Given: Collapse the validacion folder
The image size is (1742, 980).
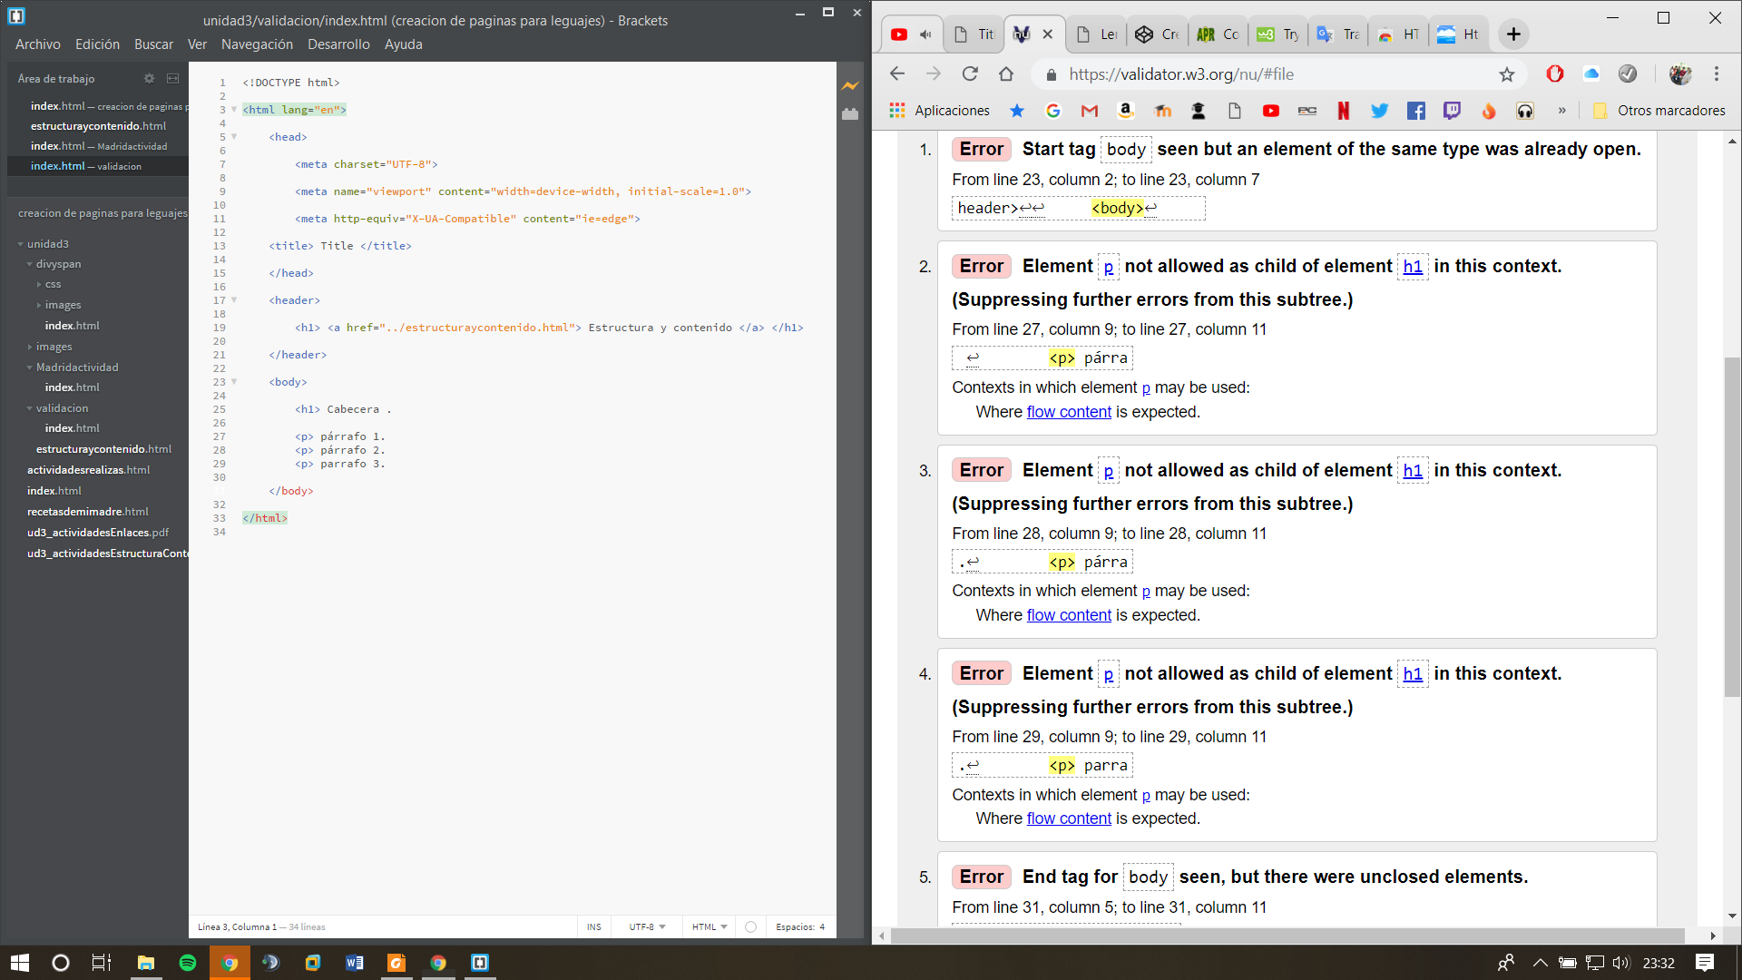Looking at the screenshot, I should (30, 408).
